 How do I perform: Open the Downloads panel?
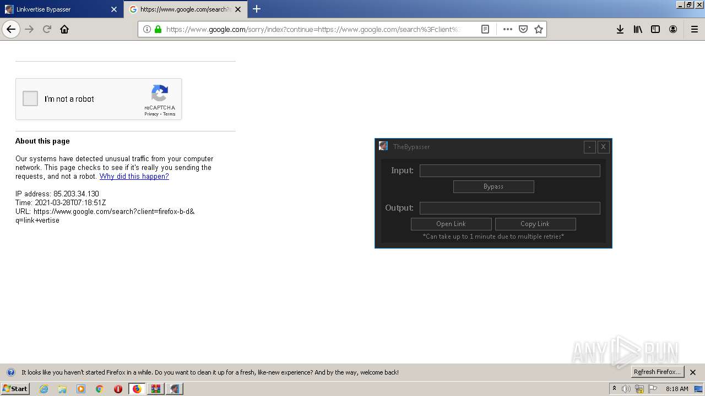point(620,29)
